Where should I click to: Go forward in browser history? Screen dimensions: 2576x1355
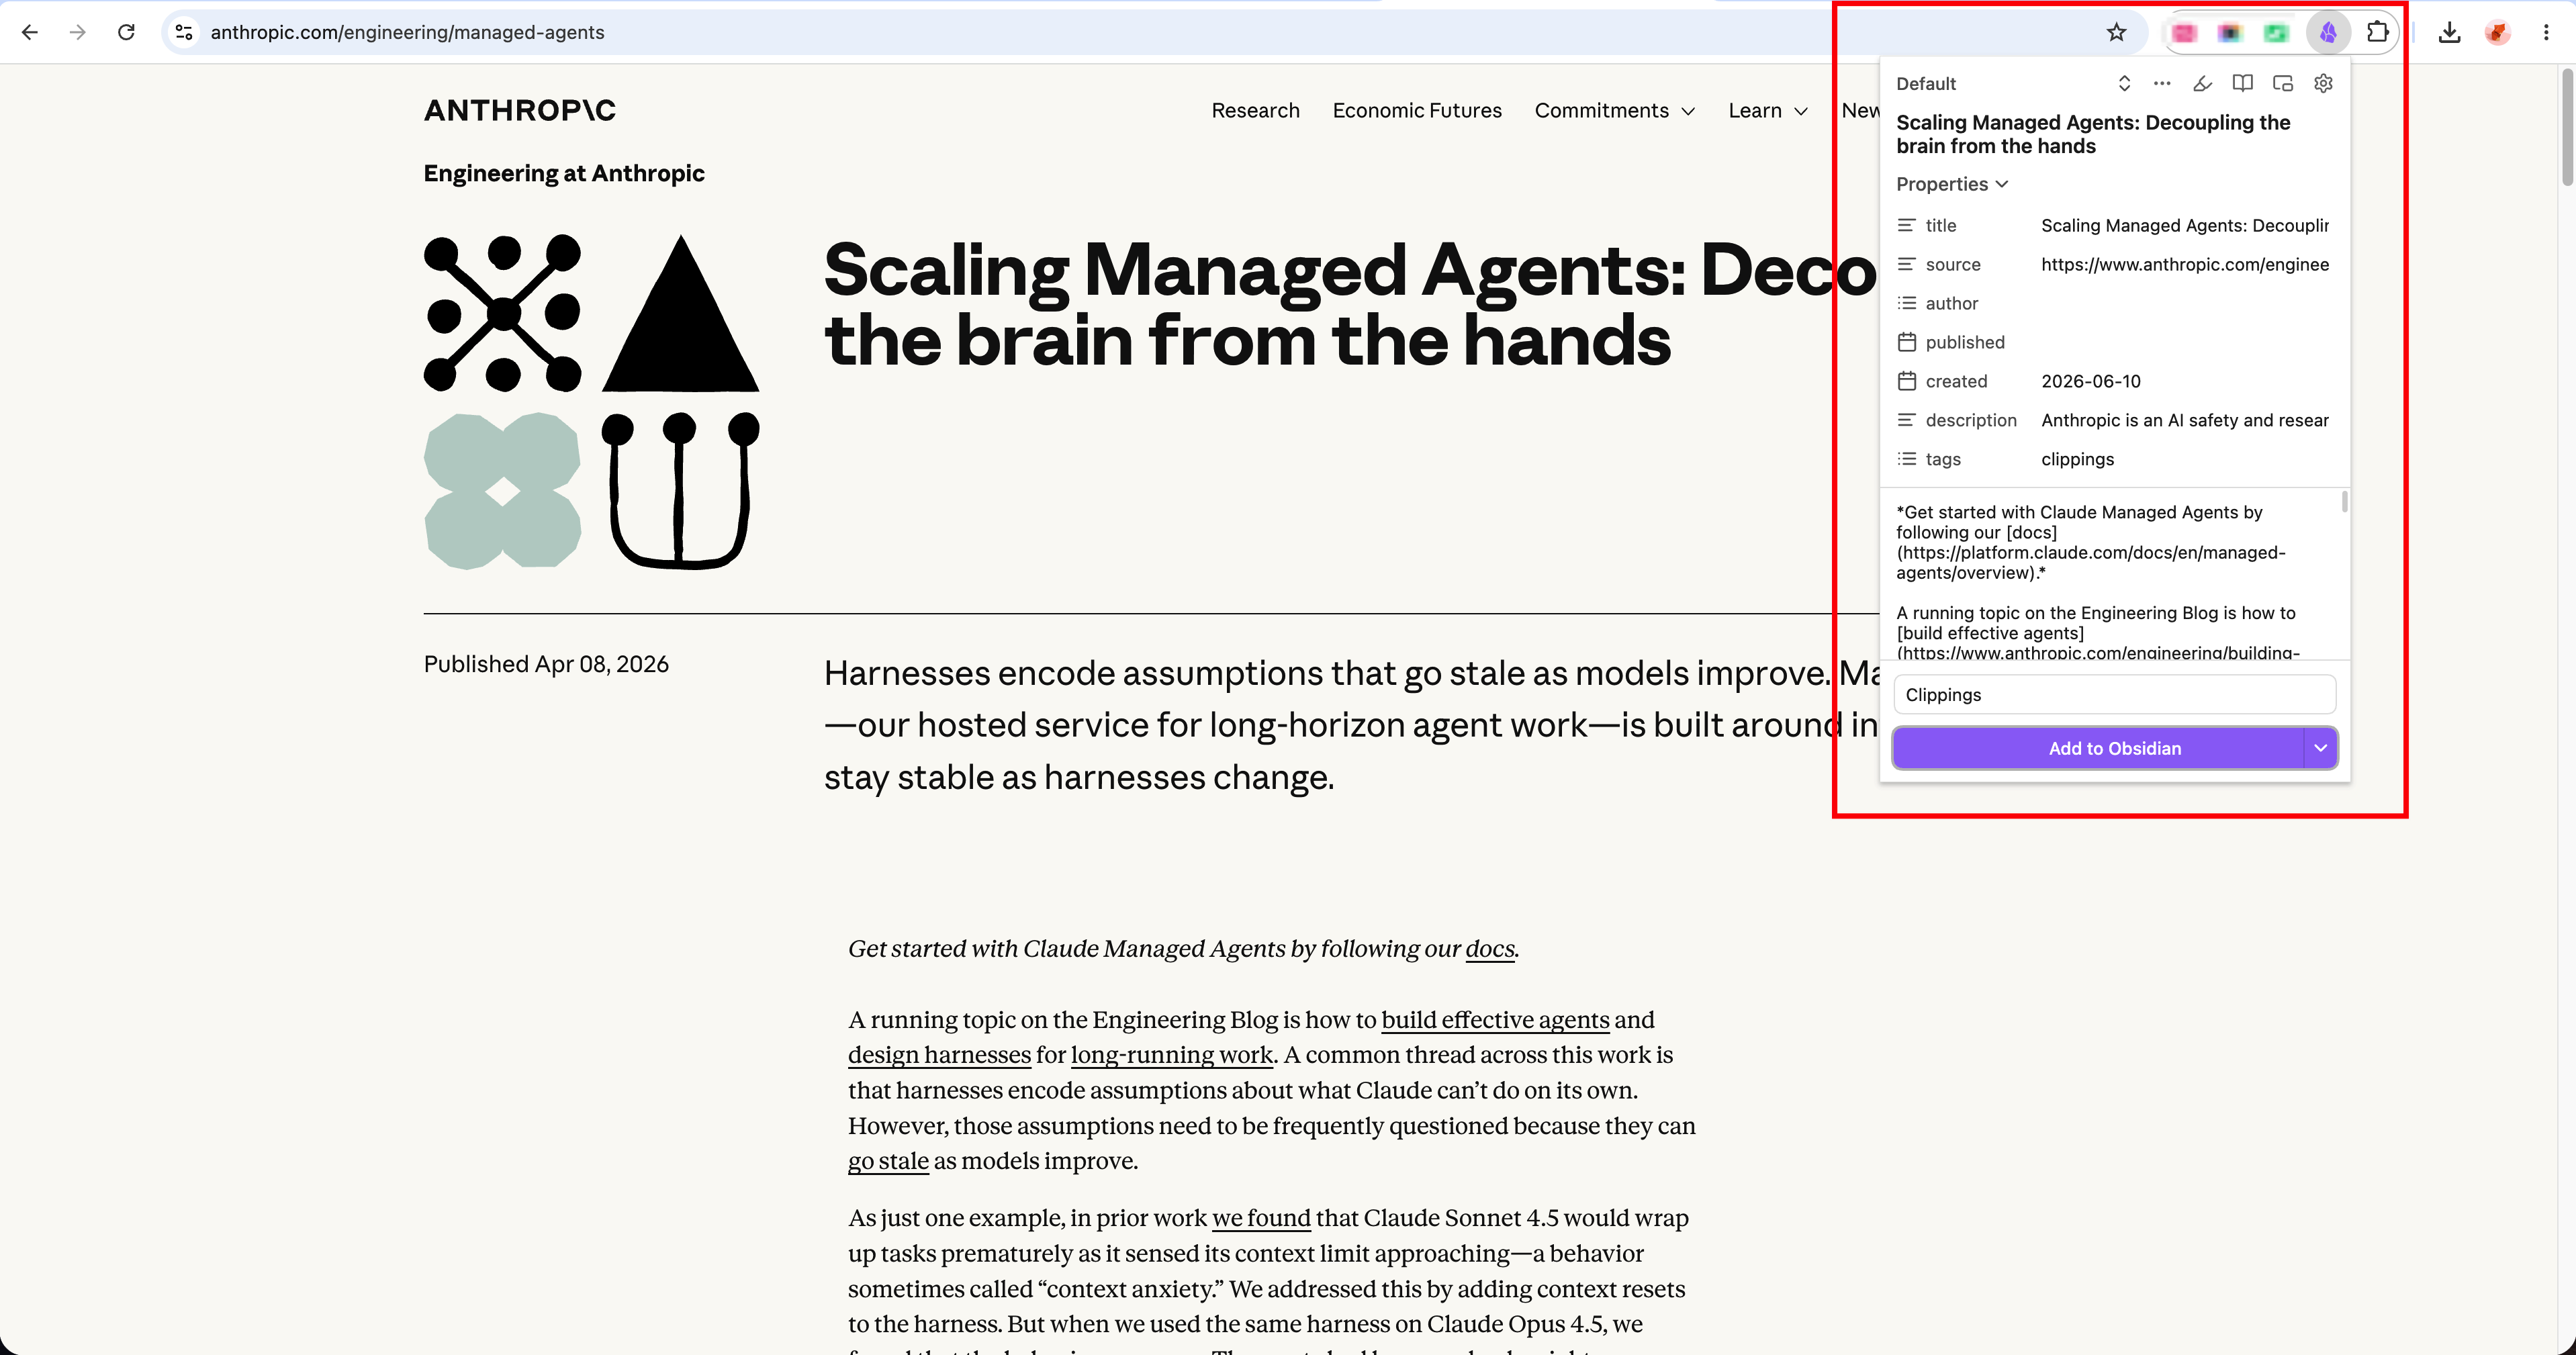click(x=78, y=32)
